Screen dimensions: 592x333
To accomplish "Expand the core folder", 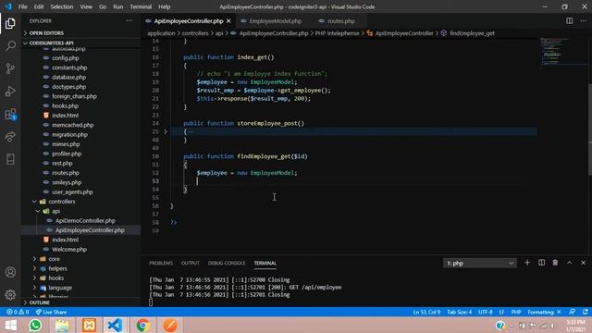I will tap(54, 259).
